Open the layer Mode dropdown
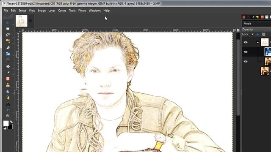 tap(257, 24)
